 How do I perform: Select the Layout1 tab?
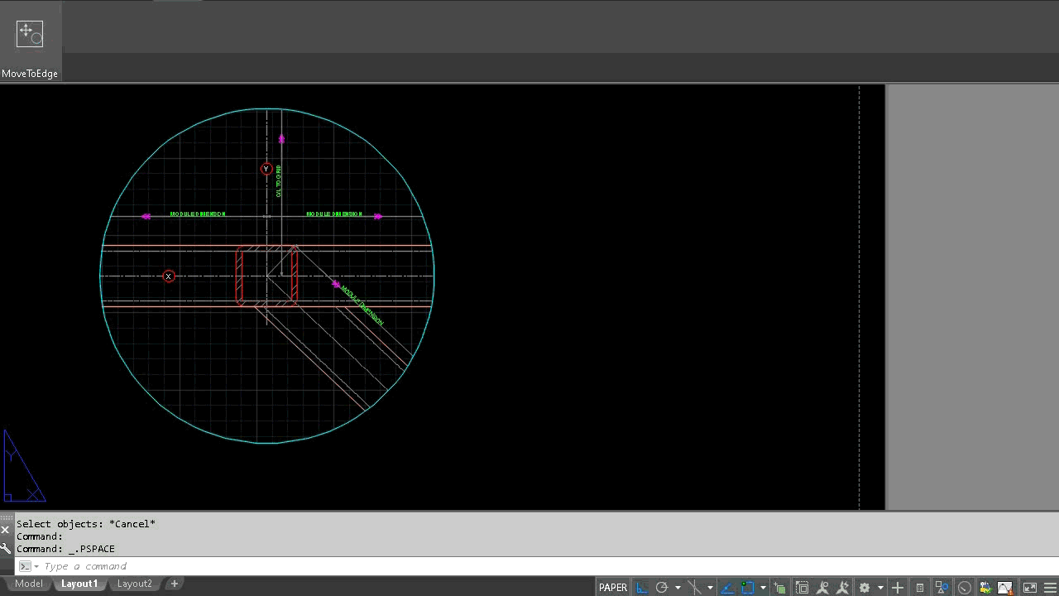(79, 584)
